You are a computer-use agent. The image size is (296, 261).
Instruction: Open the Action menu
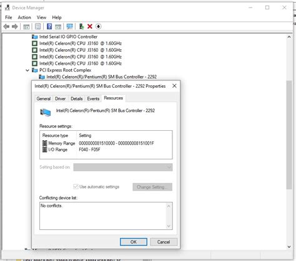click(x=24, y=17)
